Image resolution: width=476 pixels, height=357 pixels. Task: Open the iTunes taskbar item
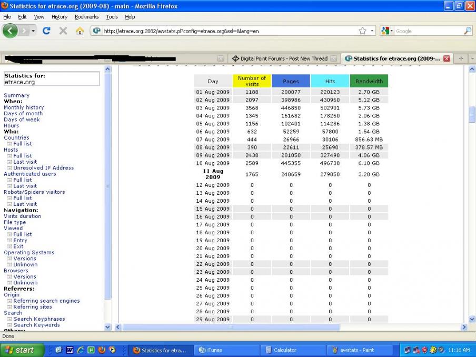coord(227,350)
